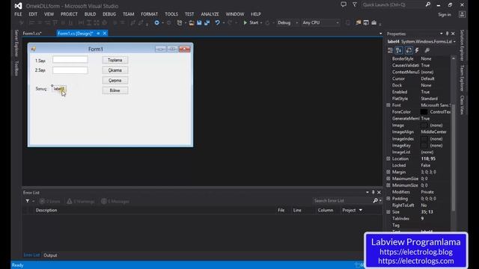Image resolution: width=479 pixels, height=269 pixels.
Task: Select Categorized view in Properties panel
Action: 390,50
